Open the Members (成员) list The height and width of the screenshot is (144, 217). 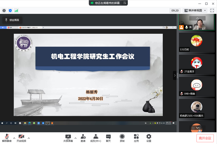pyautogui.click(x=95, y=138)
